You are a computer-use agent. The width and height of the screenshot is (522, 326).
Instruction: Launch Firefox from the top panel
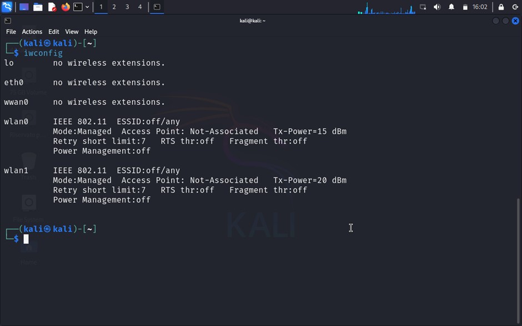66,7
